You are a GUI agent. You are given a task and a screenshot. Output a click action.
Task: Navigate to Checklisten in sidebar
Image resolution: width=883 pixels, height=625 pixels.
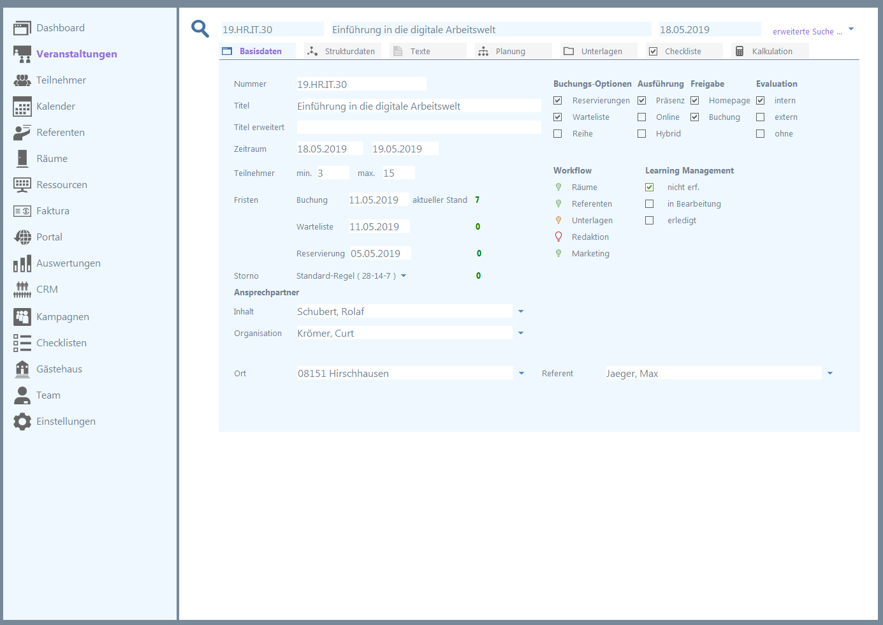pos(61,343)
